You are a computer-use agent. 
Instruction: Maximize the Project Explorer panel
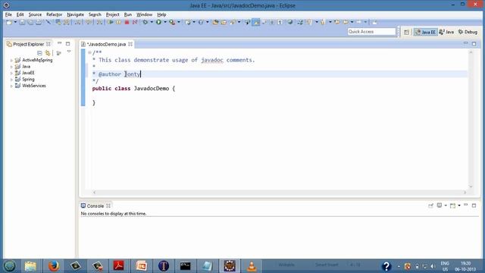coord(67,44)
